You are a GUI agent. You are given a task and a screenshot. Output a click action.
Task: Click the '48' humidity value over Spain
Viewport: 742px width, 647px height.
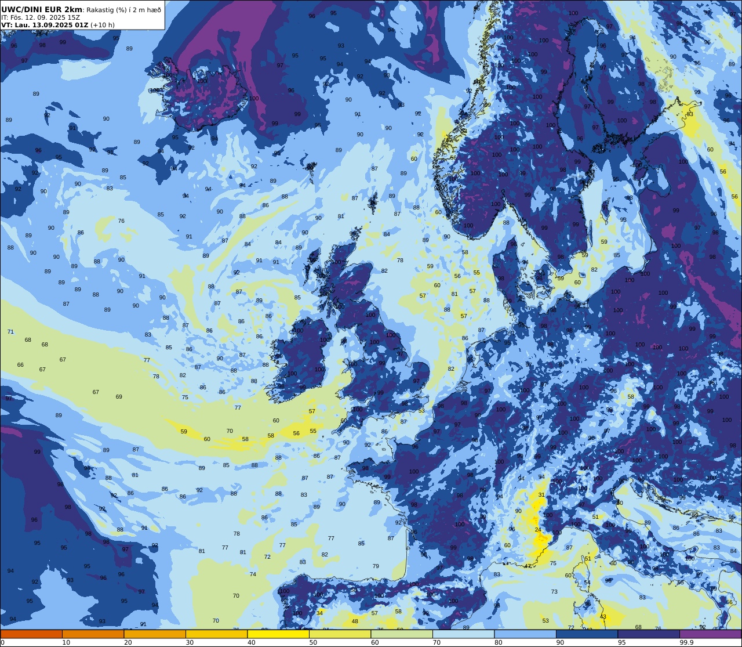pyautogui.click(x=355, y=621)
